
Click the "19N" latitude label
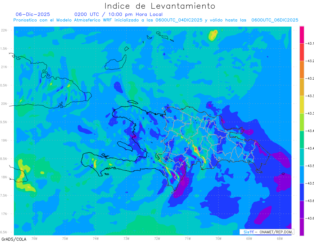coord(4,140)
